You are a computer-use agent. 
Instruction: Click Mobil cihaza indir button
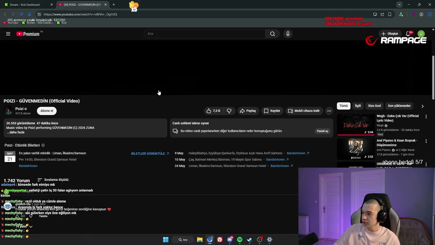tap(304, 111)
